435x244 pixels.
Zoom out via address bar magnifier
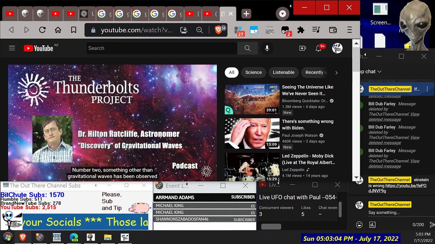pos(199,30)
